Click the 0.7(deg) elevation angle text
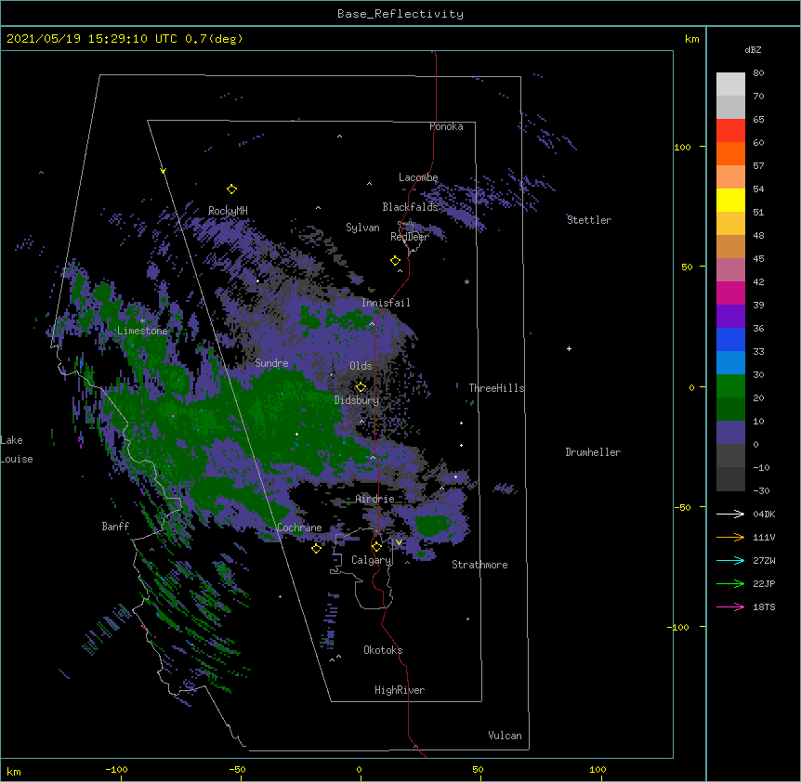801x782 pixels. click(214, 39)
